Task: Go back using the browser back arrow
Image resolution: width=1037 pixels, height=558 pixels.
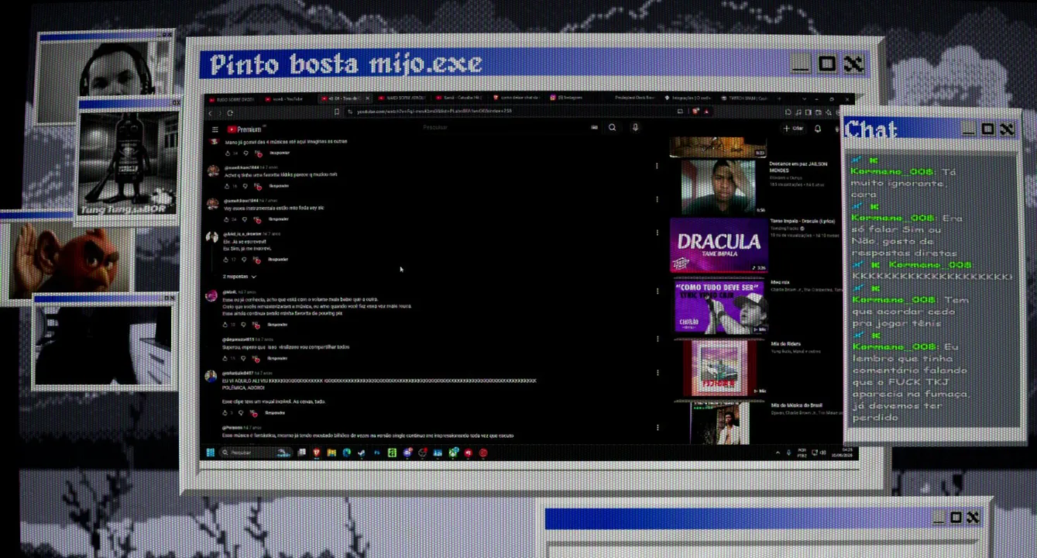Action: 210,113
